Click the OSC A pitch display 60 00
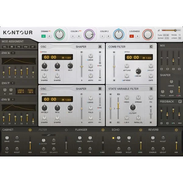The image size is (183, 183). coord(57,57)
